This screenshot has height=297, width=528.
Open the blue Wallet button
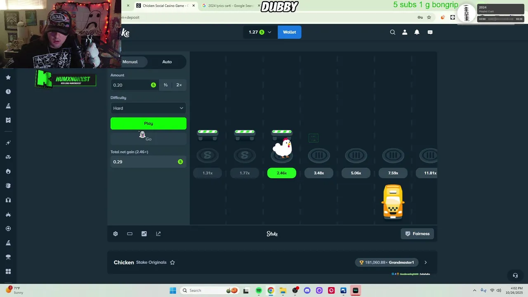pos(290,32)
